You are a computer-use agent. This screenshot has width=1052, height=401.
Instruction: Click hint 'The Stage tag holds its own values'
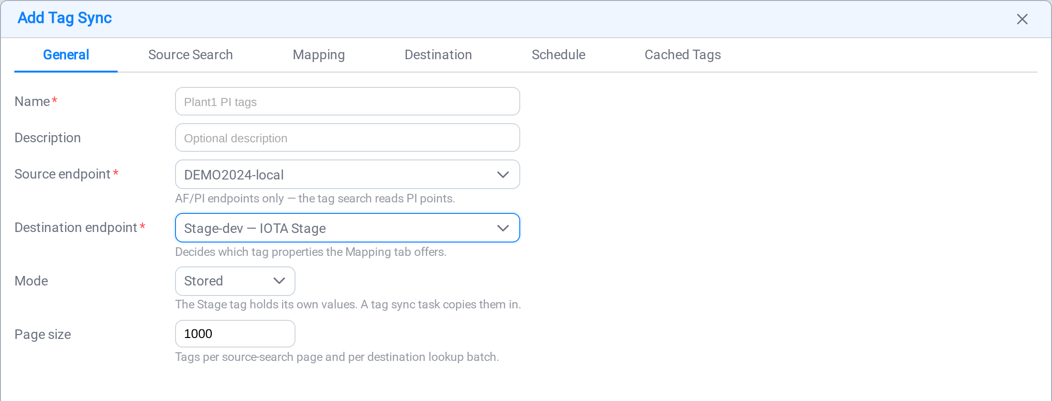tap(348, 305)
